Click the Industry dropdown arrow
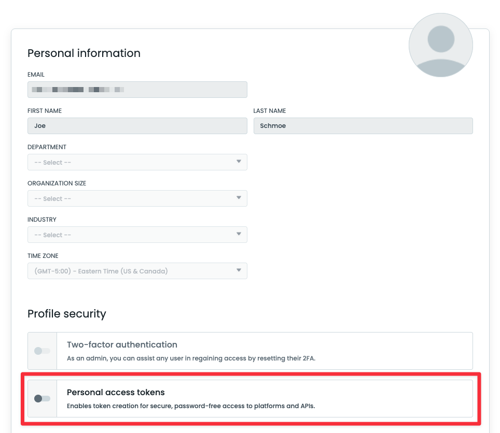The image size is (500, 433). click(239, 234)
